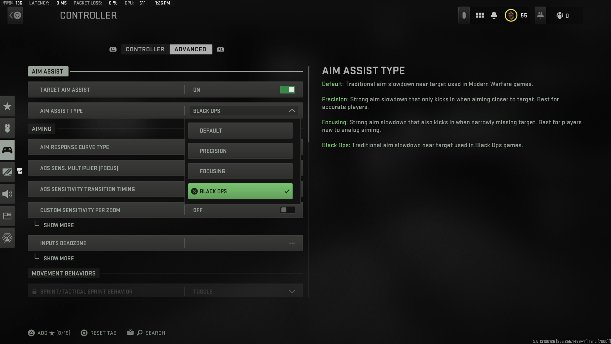Open the Controller gamepad settings category

coord(7,150)
